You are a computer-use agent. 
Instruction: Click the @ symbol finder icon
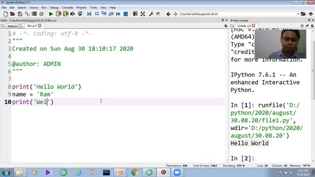click(41, 14)
